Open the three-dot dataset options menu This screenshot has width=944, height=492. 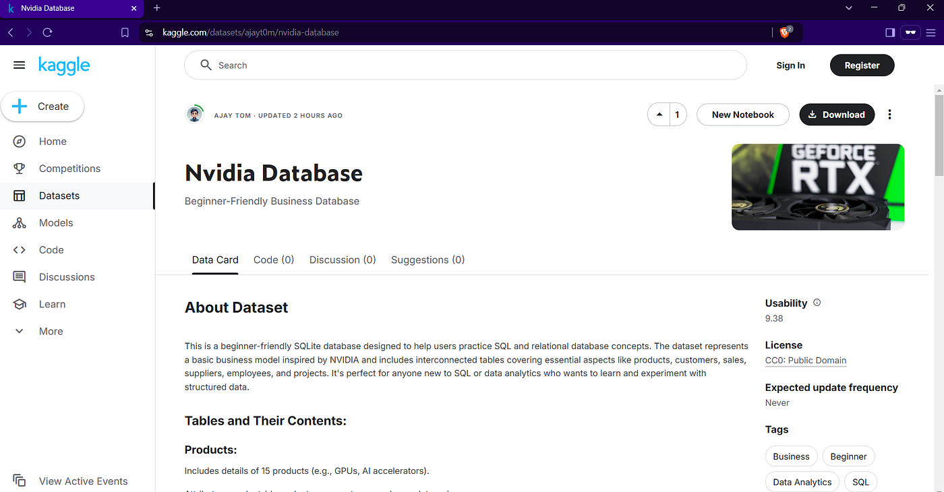click(x=889, y=115)
